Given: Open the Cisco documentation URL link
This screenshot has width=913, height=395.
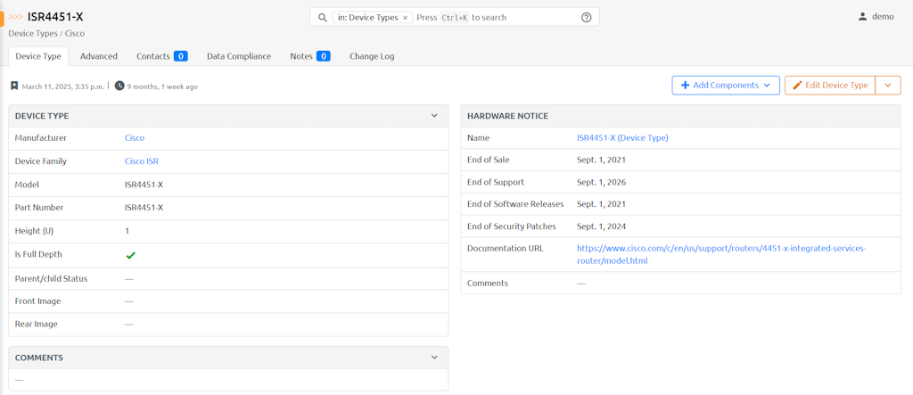Looking at the screenshot, I should coord(720,248).
